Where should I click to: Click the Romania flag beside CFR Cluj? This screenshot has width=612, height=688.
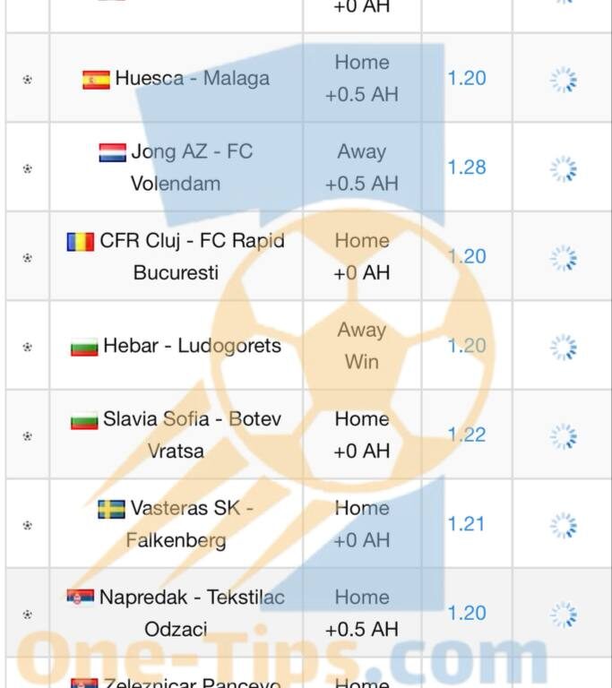coord(81,242)
